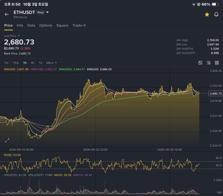This screenshot has width=223, height=196.
Task: Tap the battery indicator in status bar
Action: (x=215, y=4)
